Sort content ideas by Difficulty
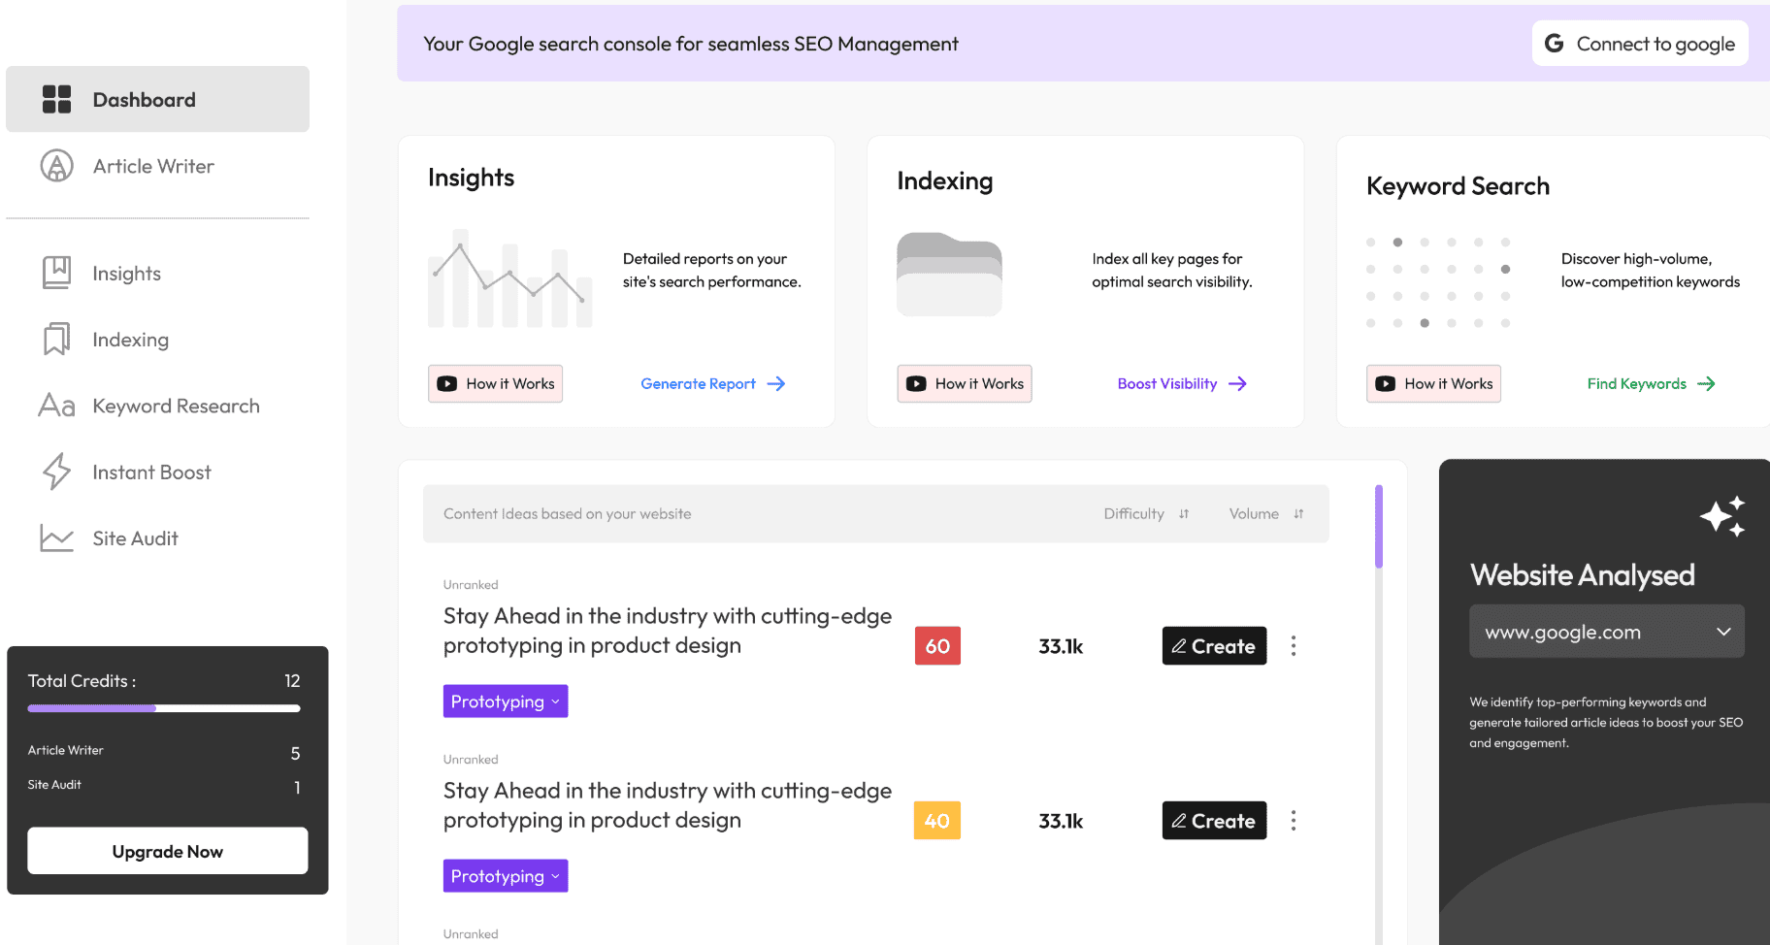Image resolution: width=1770 pixels, height=945 pixels. [x=1146, y=514]
